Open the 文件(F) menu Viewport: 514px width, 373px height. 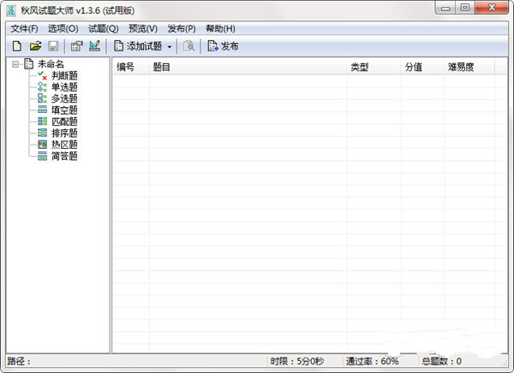point(24,28)
